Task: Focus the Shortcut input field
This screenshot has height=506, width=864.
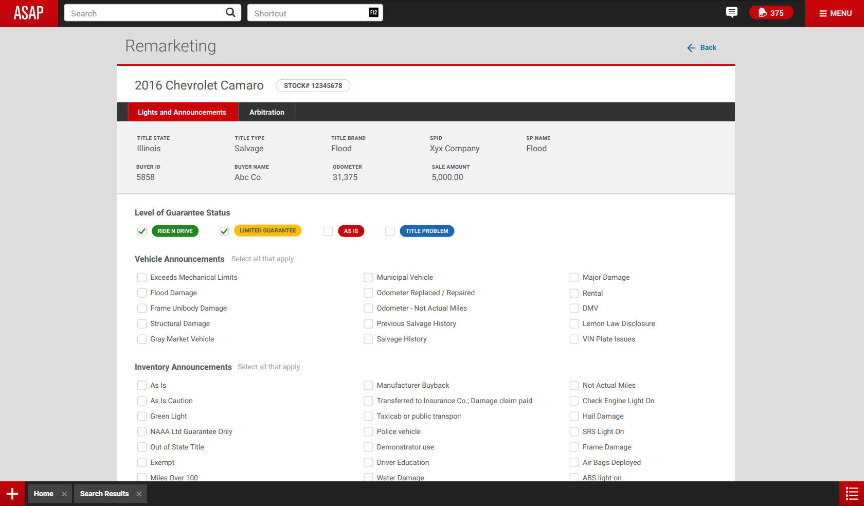Action: tap(309, 13)
